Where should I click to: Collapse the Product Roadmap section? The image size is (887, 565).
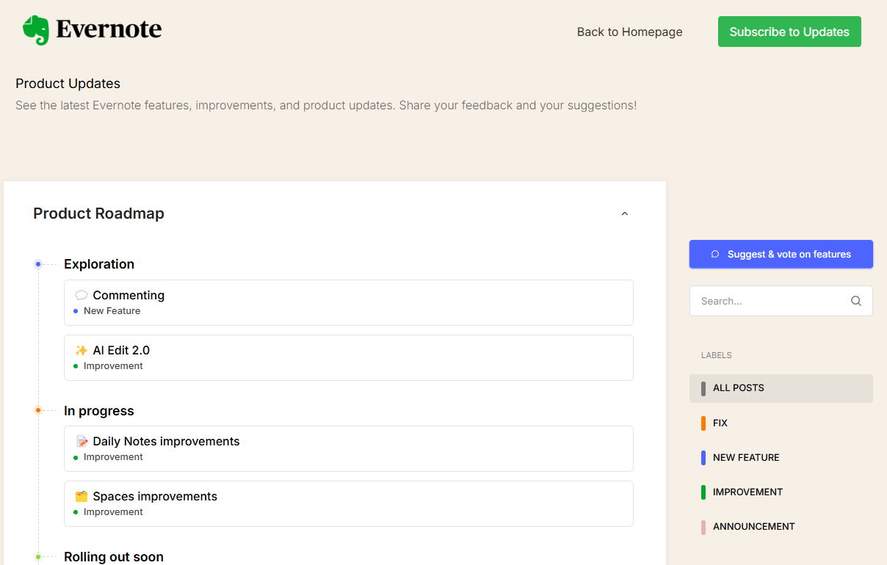[625, 214]
